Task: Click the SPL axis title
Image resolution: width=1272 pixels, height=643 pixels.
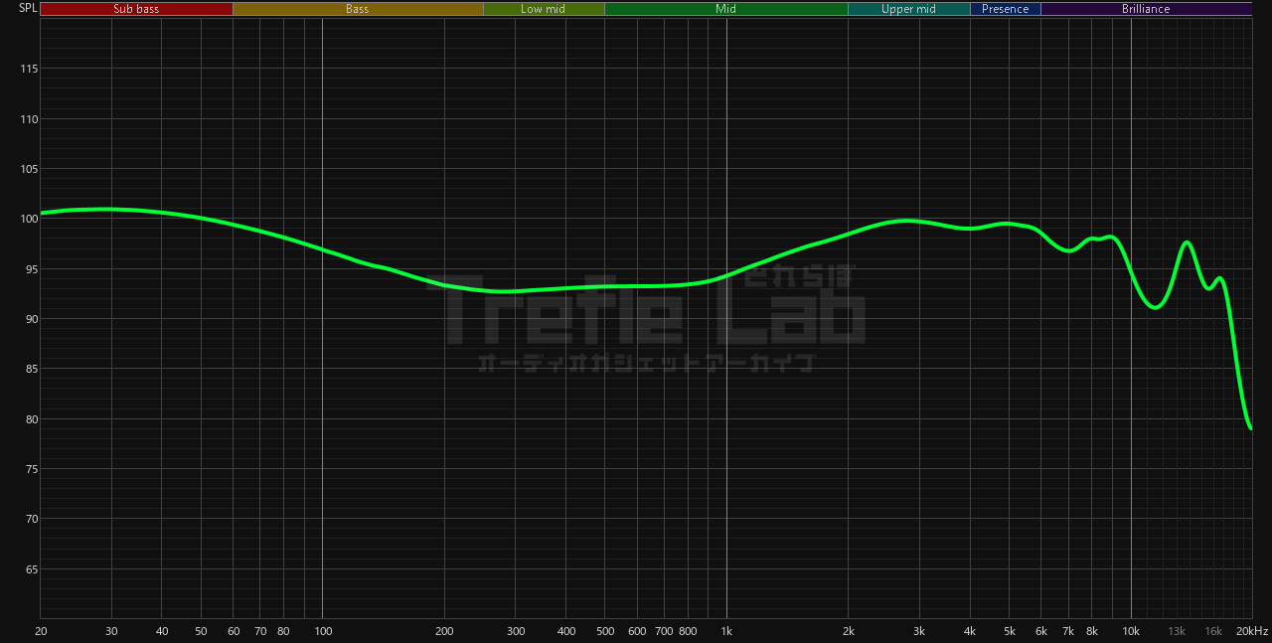Action: [x=28, y=9]
